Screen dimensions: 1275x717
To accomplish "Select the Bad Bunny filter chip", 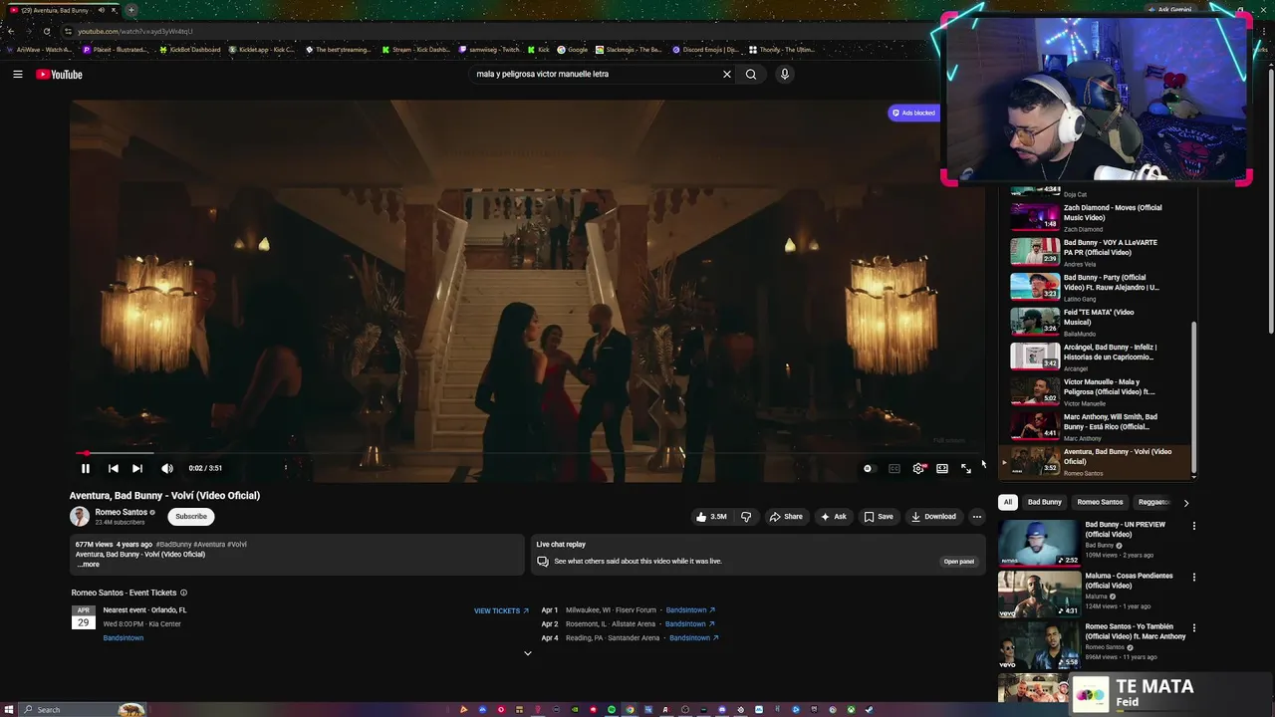I will (x=1045, y=502).
